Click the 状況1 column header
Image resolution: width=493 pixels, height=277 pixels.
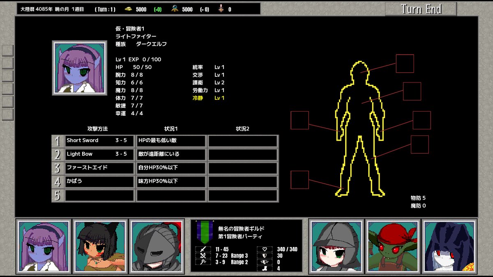pyautogui.click(x=171, y=129)
